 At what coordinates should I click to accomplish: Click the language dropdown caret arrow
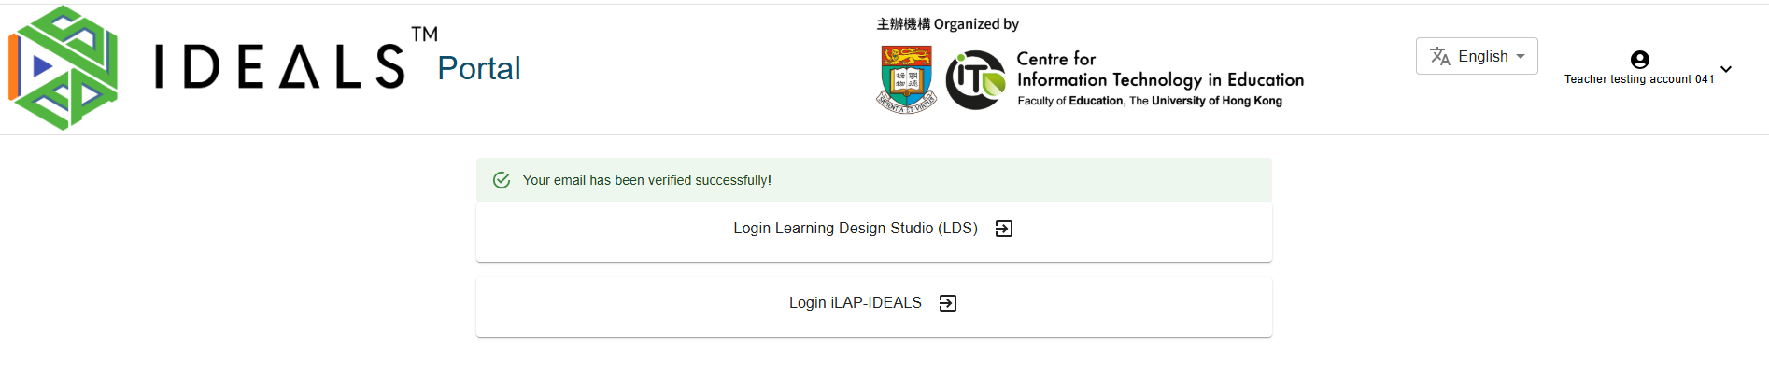tap(1521, 56)
